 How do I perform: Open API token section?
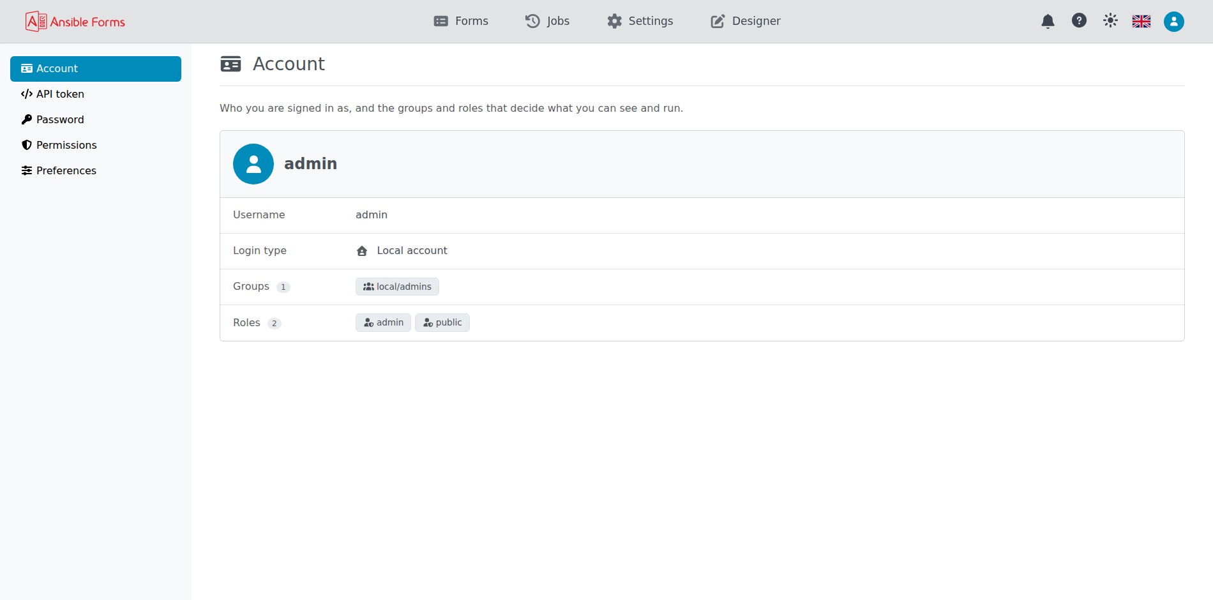click(96, 94)
